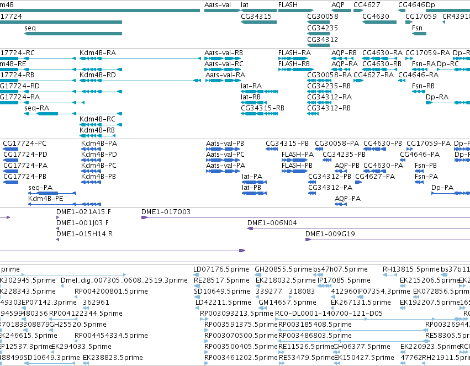
Task: Select EST RC0-DL0001-140700-121-D05
Action: (329, 314)
